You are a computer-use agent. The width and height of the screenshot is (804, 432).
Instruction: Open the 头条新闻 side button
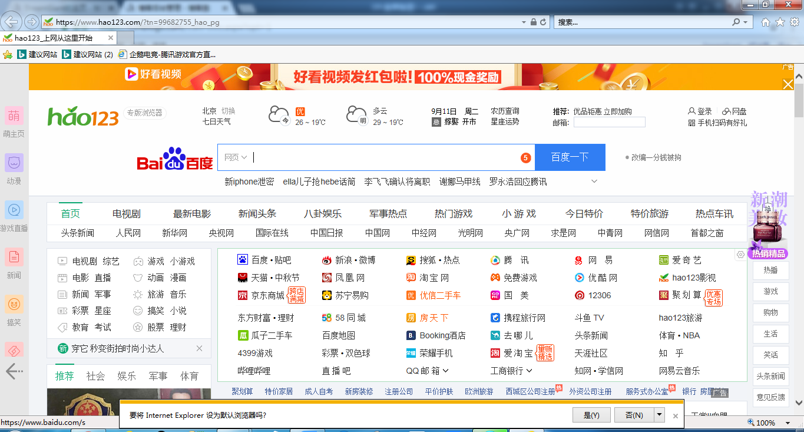click(771, 376)
